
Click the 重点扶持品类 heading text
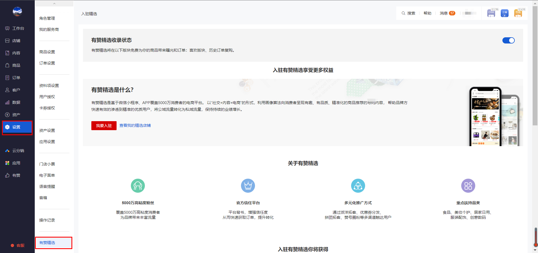(468, 203)
